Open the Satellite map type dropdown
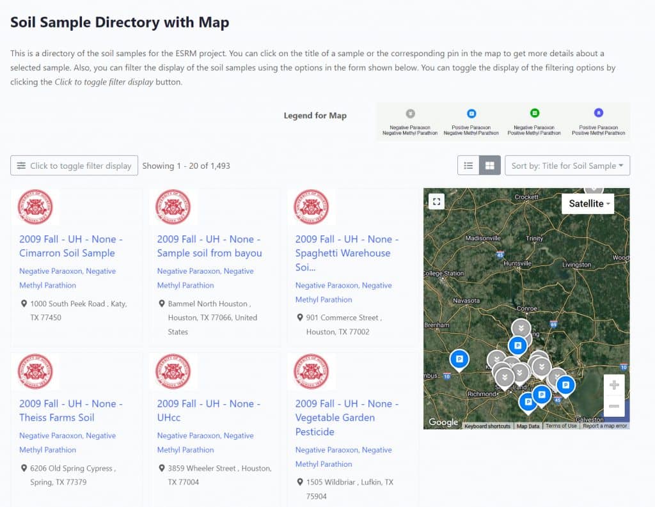The width and height of the screenshot is (655, 507). [x=588, y=204]
